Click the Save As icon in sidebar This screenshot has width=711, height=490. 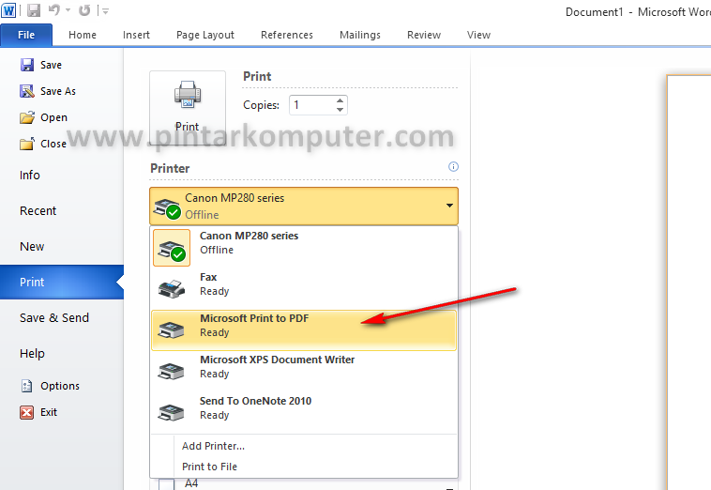click(27, 91)
